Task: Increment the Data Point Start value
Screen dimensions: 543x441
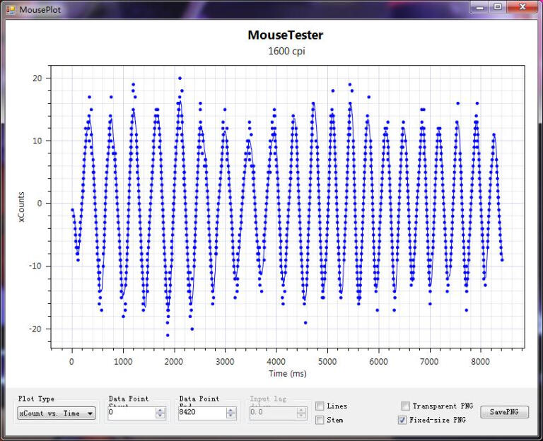Action: coord(160,410)
